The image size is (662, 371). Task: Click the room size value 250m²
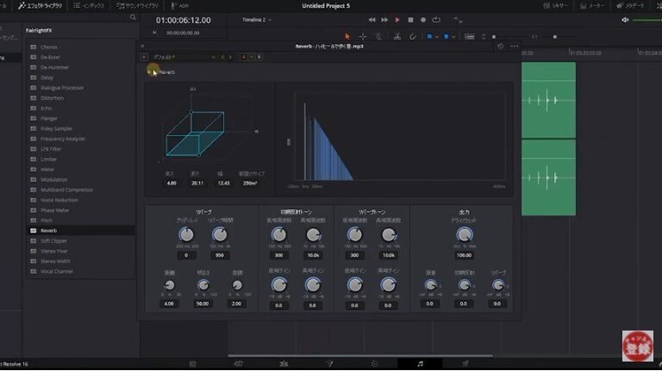(250, 183)
